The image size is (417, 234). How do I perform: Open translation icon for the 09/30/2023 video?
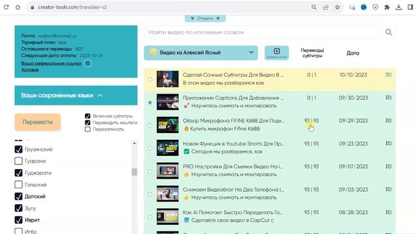click(388, 97)
